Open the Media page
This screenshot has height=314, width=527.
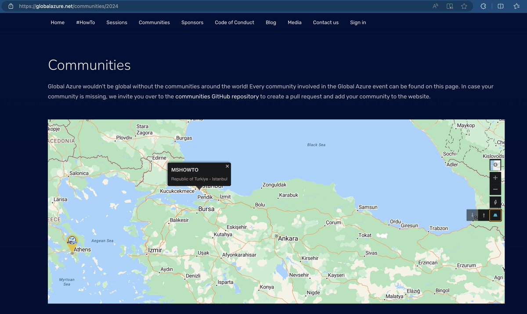click(x=295, y=22)
